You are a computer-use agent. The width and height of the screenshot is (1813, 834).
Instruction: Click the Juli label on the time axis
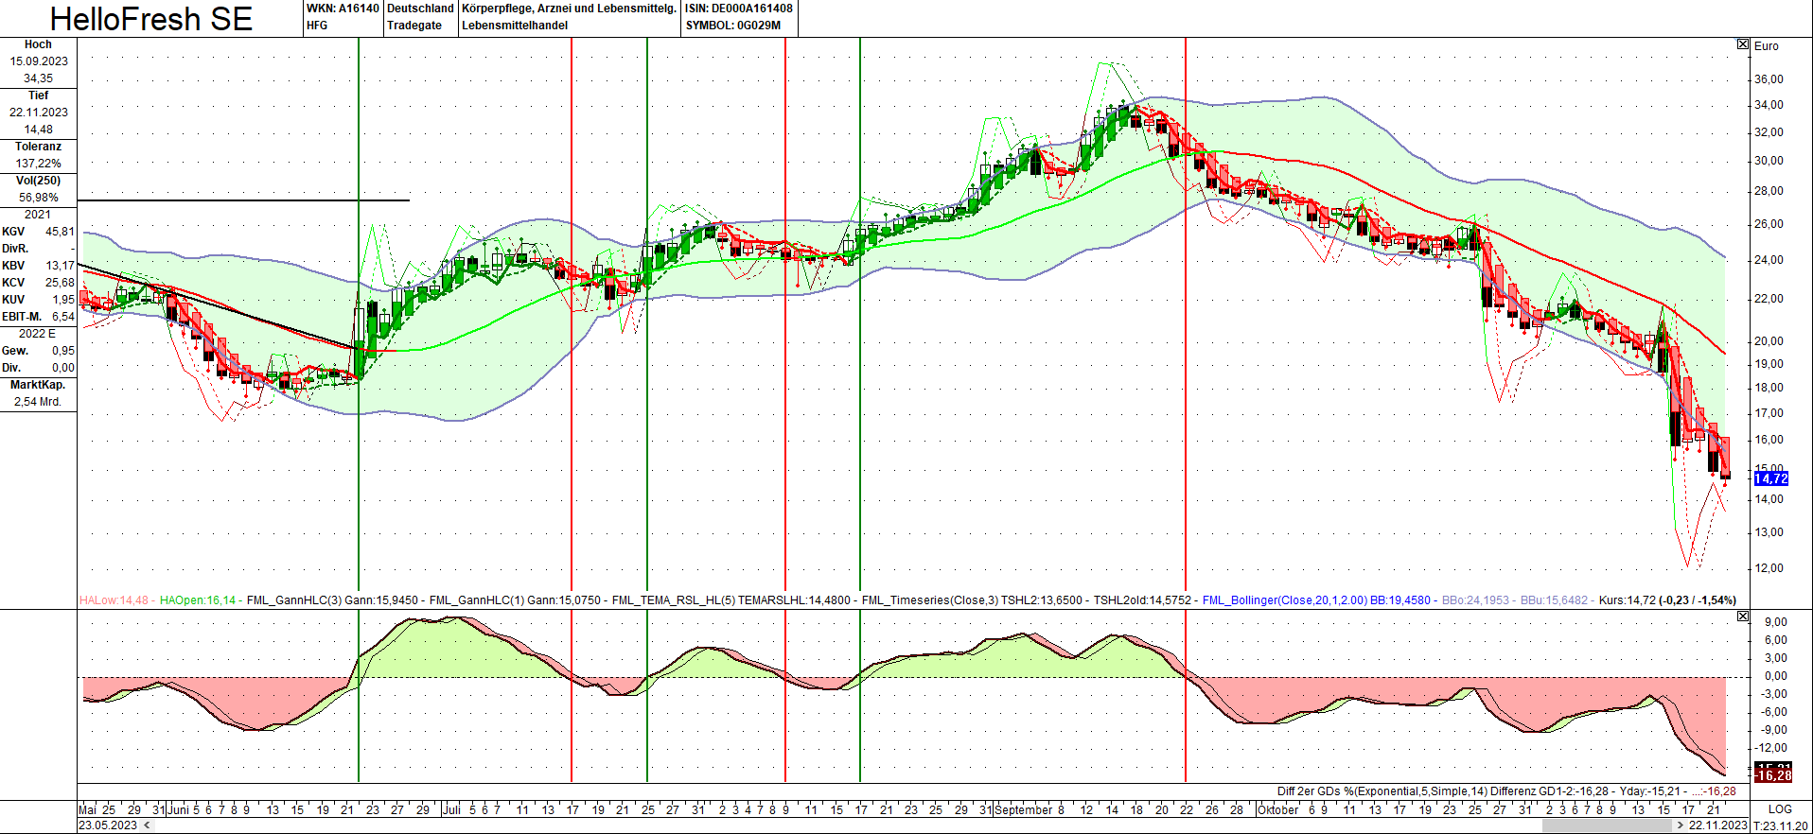click(x=452, y=810)
